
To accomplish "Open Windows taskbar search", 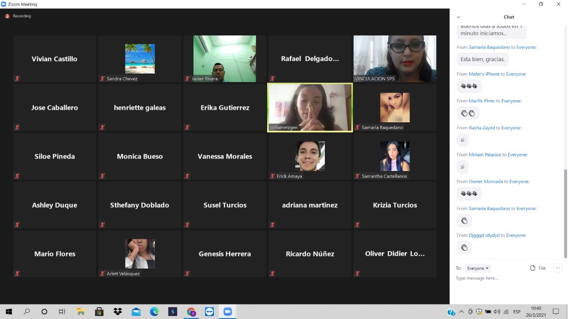I will [x=27, y=312].
